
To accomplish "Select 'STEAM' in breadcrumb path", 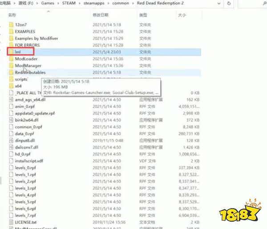I will (69, 3).
